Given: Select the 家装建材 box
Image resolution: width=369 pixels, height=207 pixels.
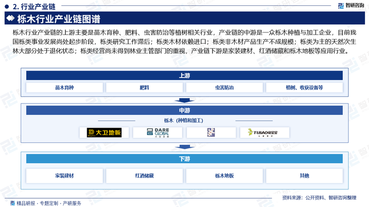Looking at the screenshot, I should [64, 176].
